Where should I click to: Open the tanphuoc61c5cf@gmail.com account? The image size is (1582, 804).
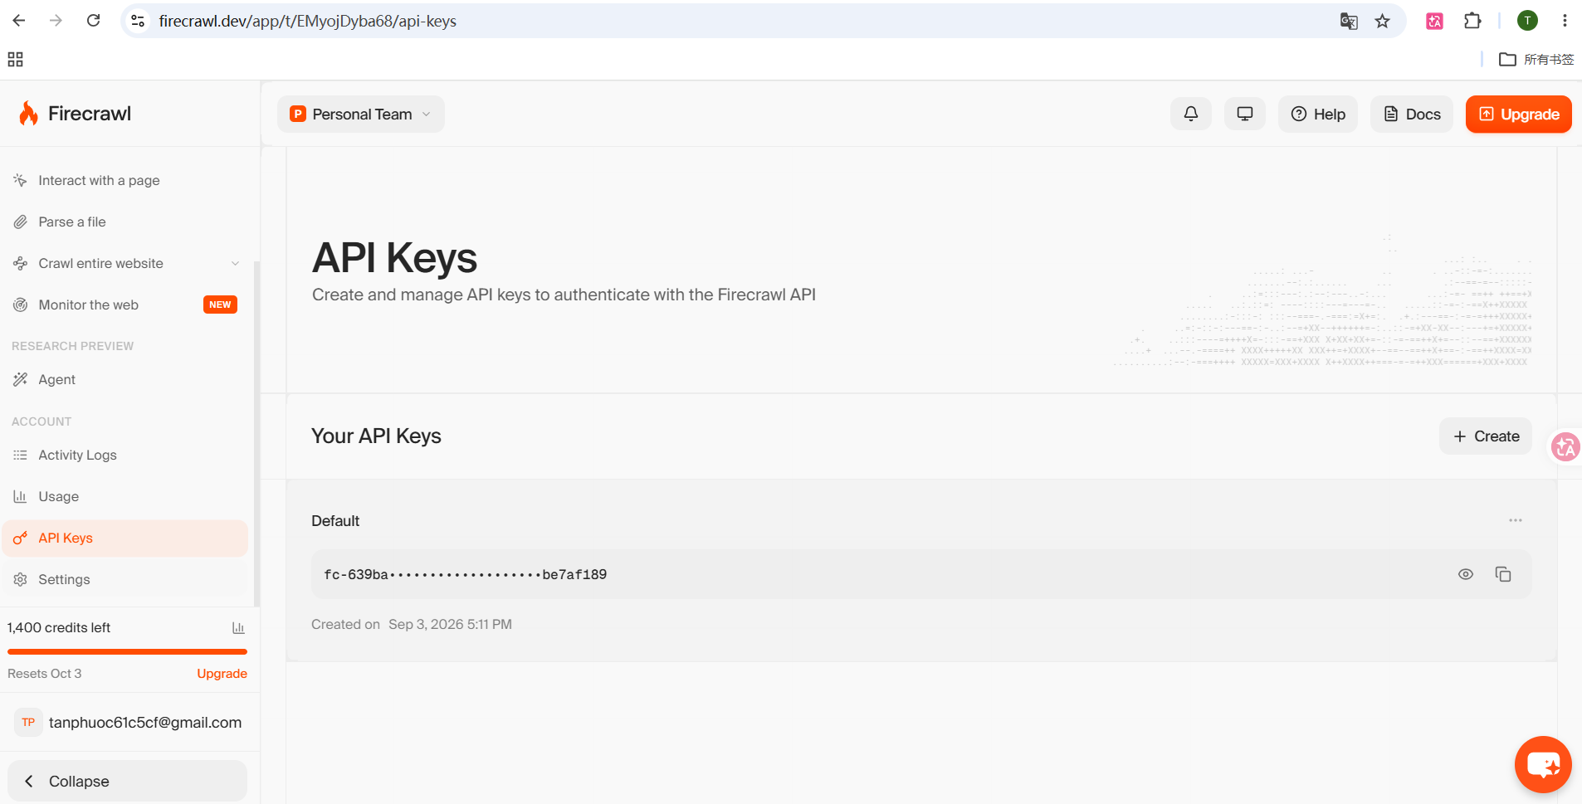[x=129, y=722]
